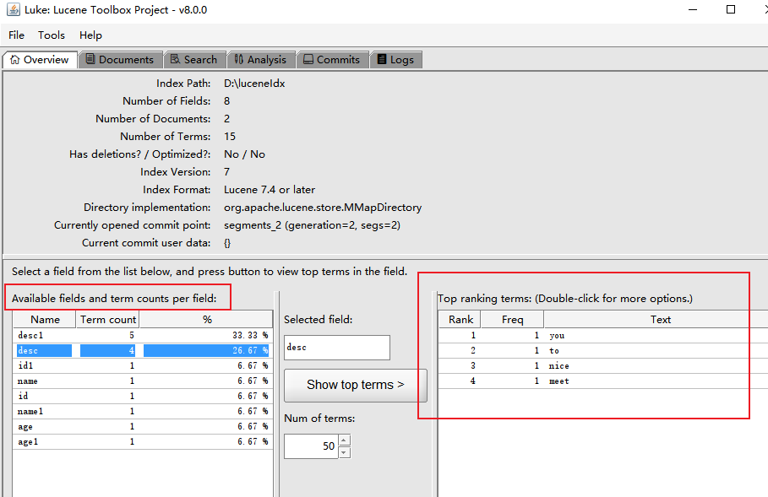768x497 pixels.
Task: Select the age field row
Action: coord(143,427)
